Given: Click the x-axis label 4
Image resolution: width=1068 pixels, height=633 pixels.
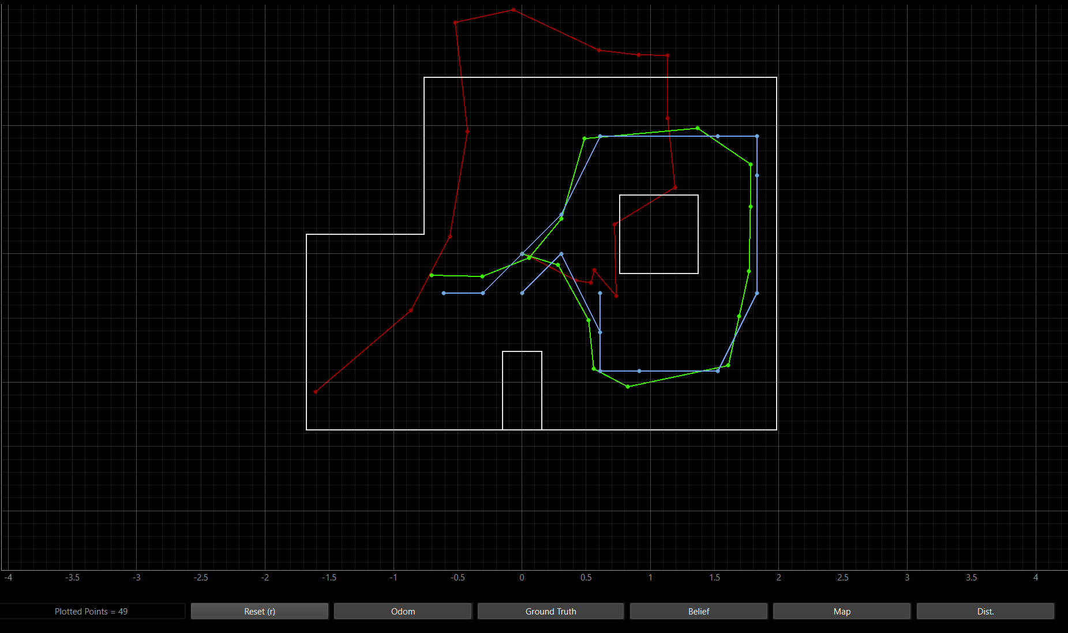Looking at the screenshot, I should (1036, 577).
